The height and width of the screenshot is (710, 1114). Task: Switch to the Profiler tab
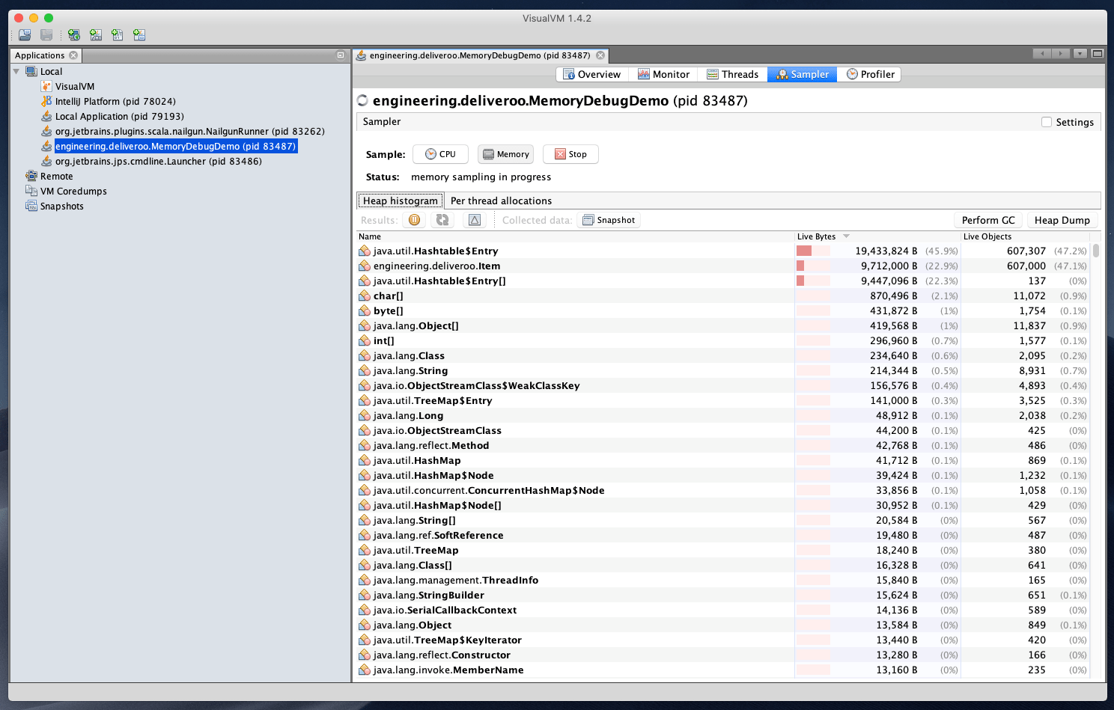(x=869, y=74)
